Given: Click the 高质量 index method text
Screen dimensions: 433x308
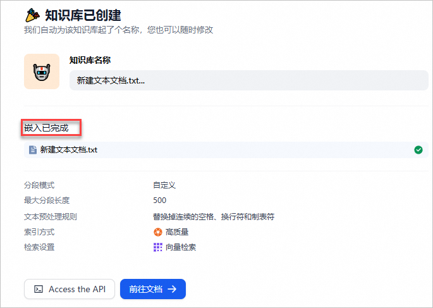Looking at the screenshot, I should (x=176, y=232).
